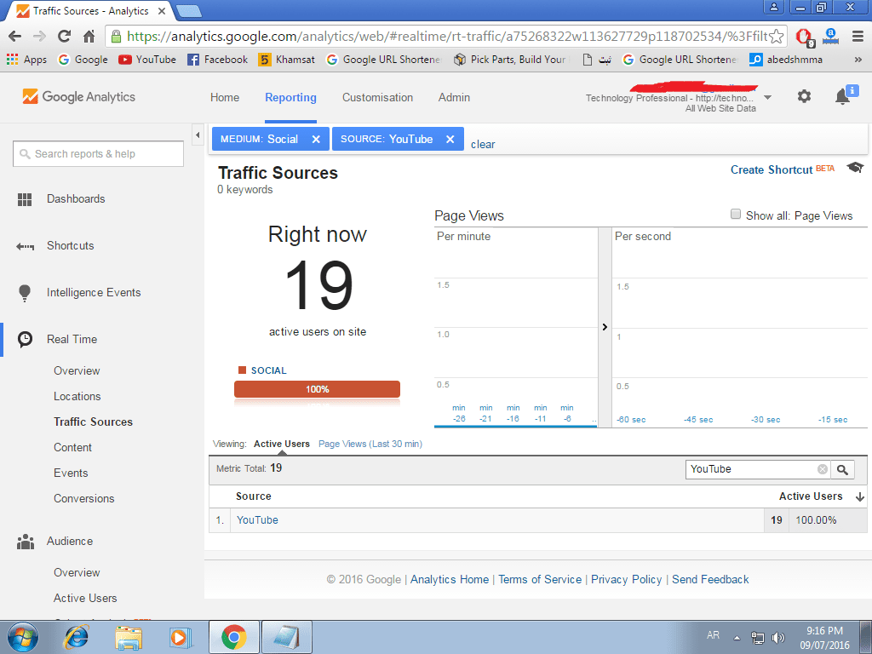872x654 pixels.
Task: Click the Create Shortcut link
Action: point(771,169)
